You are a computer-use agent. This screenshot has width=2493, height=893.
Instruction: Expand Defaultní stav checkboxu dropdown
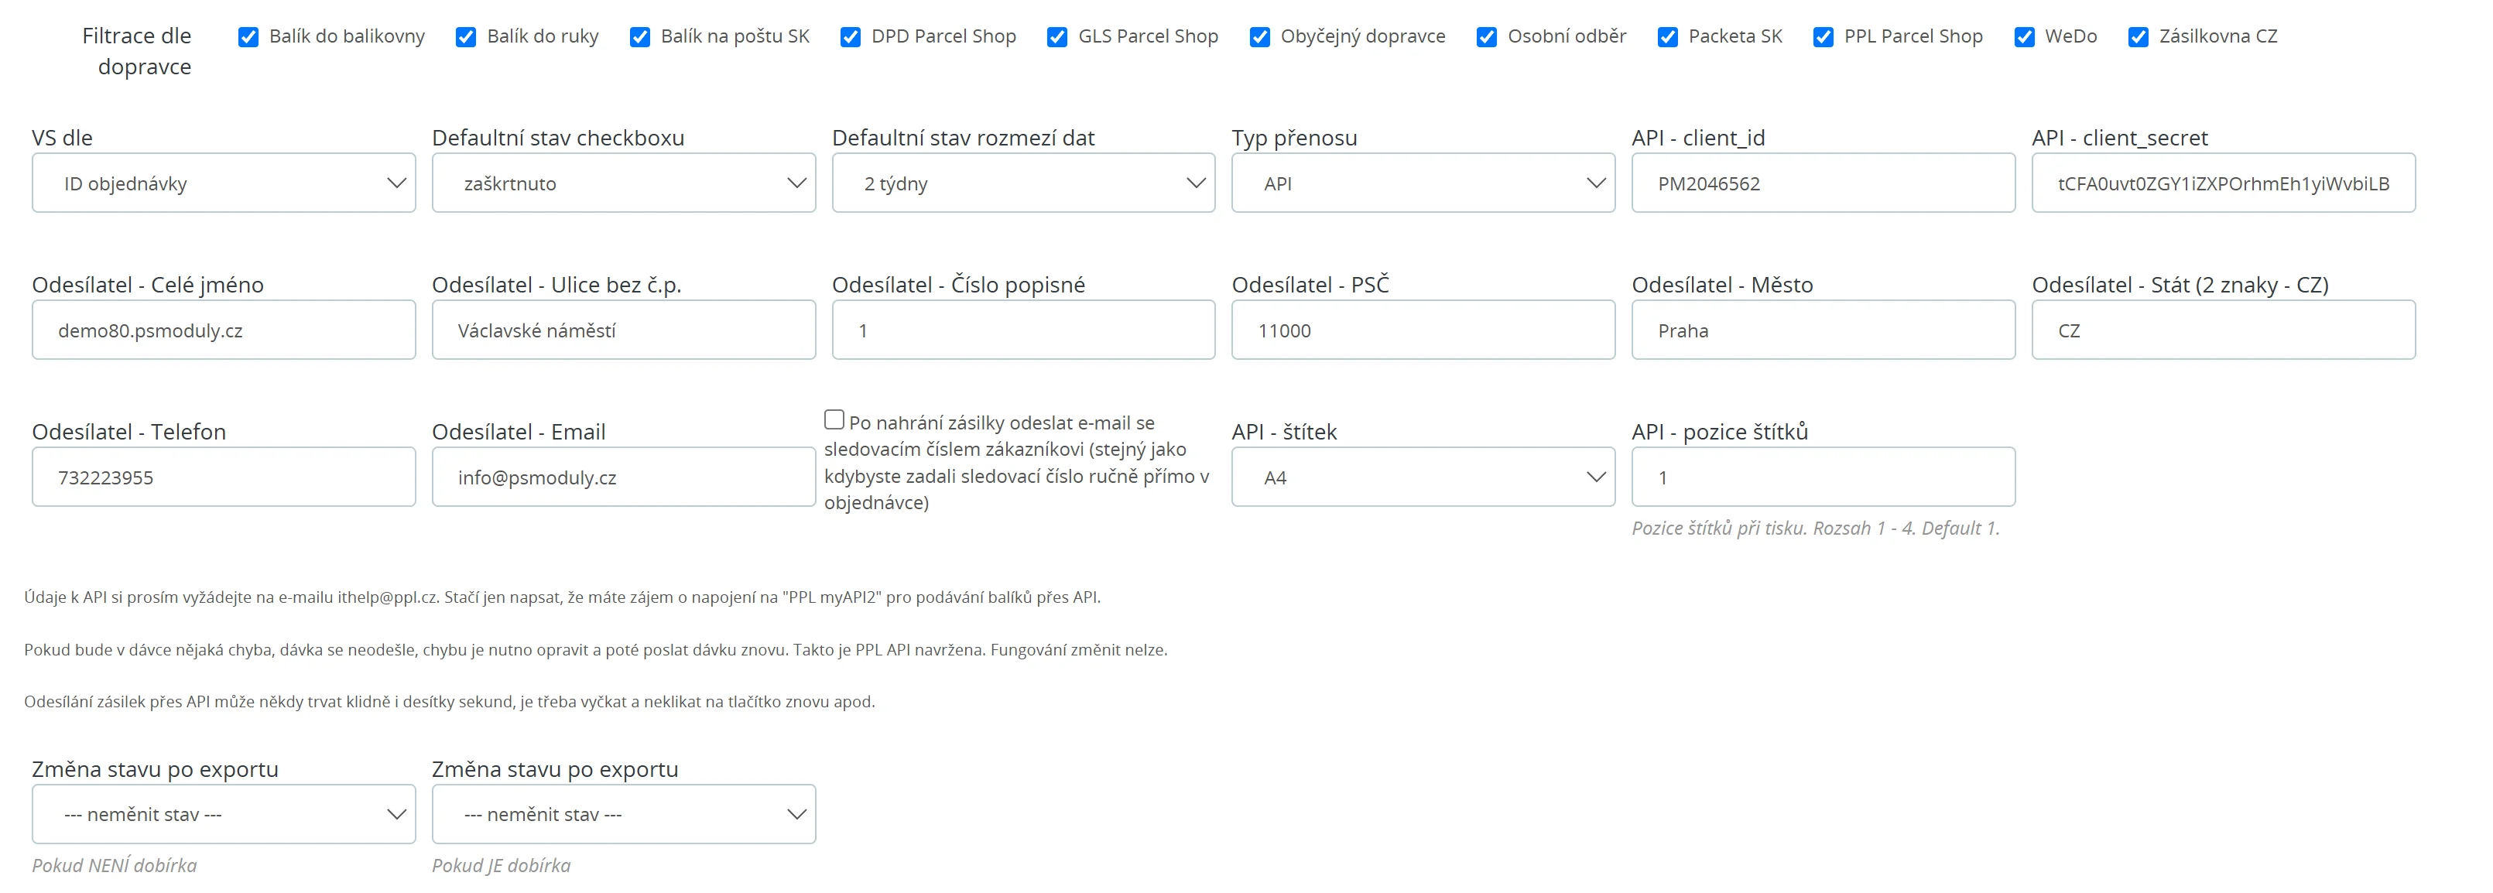click(x=623, y=183)
